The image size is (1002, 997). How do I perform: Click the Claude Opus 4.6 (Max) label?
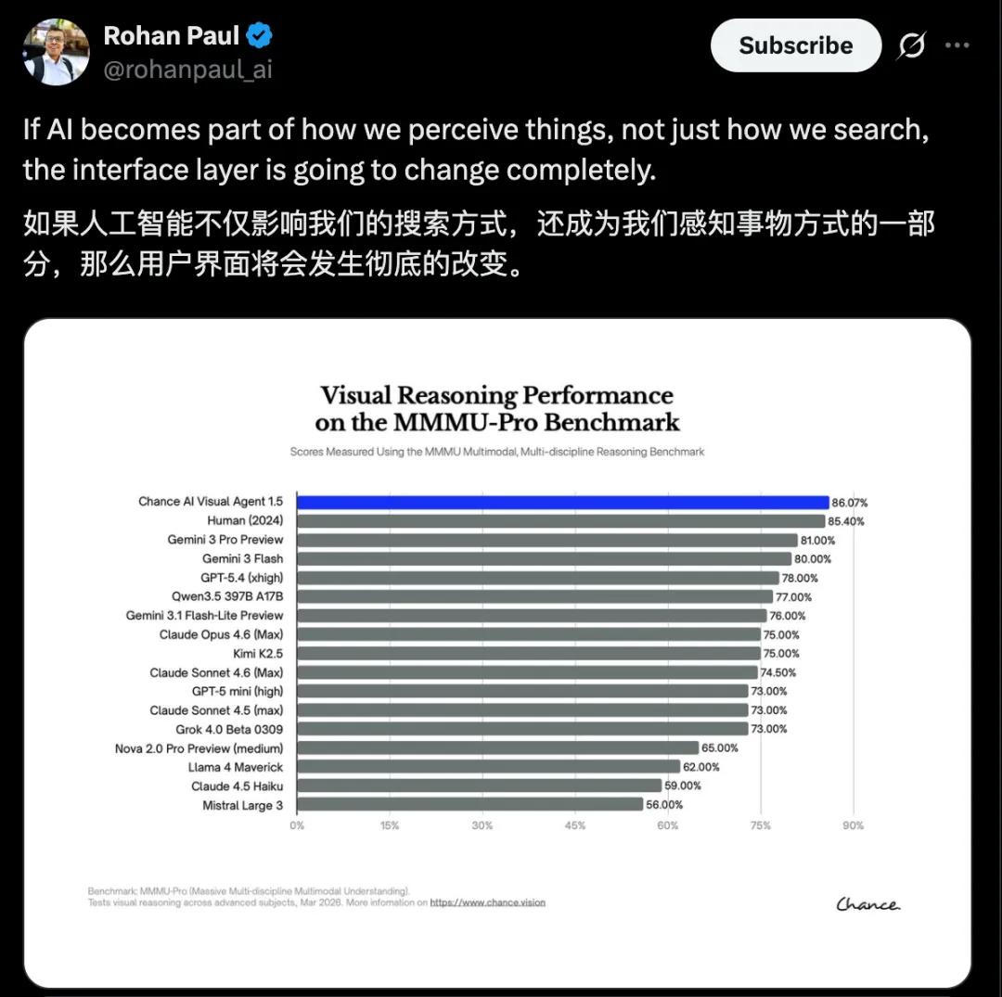tap(221, 634)
